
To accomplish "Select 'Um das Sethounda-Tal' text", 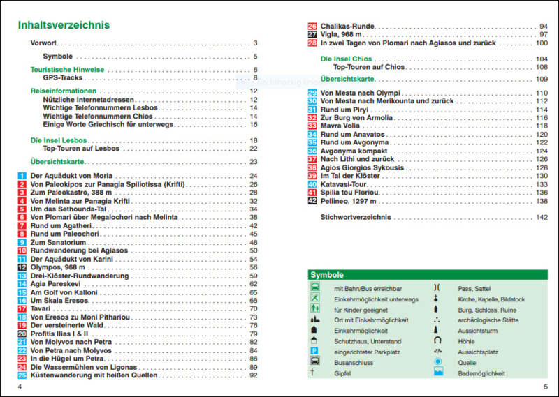I will point(68,209).
